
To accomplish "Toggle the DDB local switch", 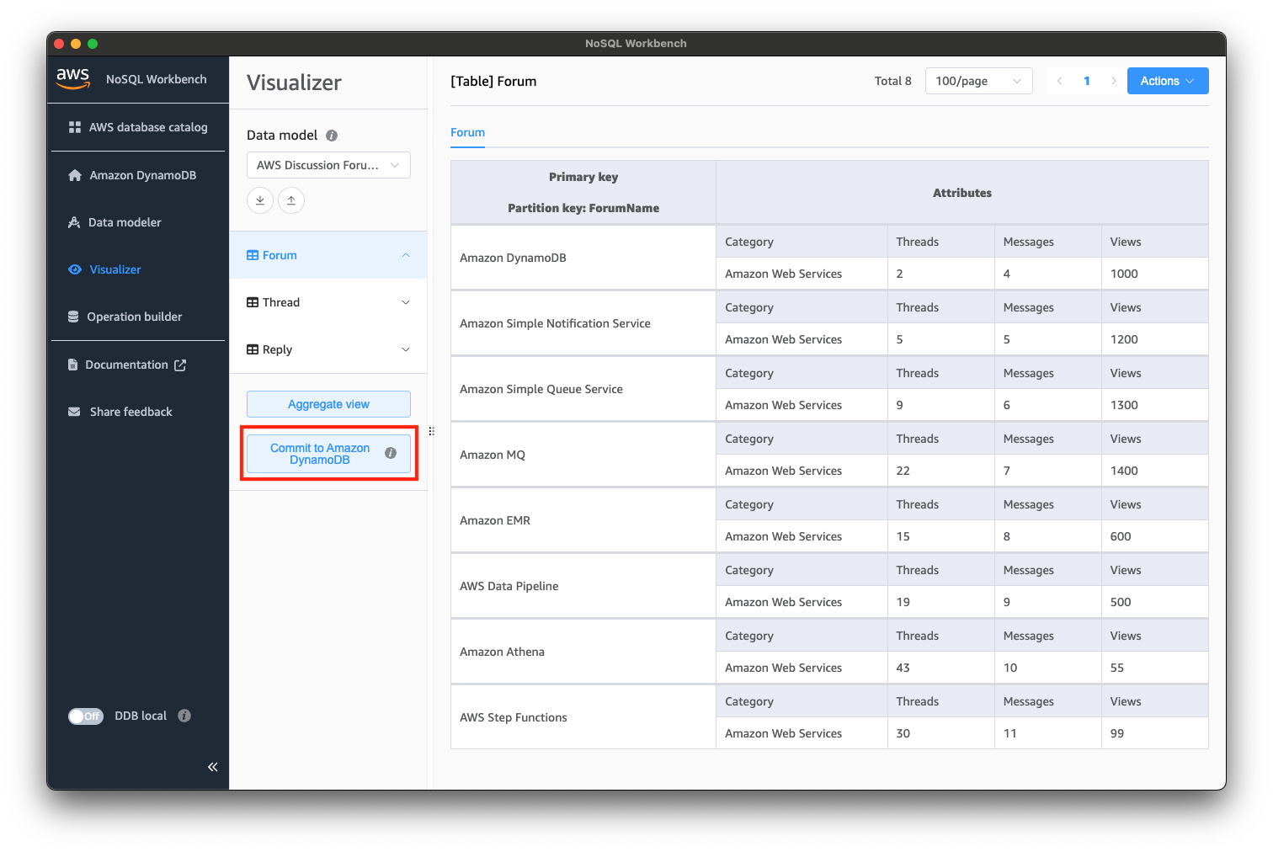I will [86, 716].
